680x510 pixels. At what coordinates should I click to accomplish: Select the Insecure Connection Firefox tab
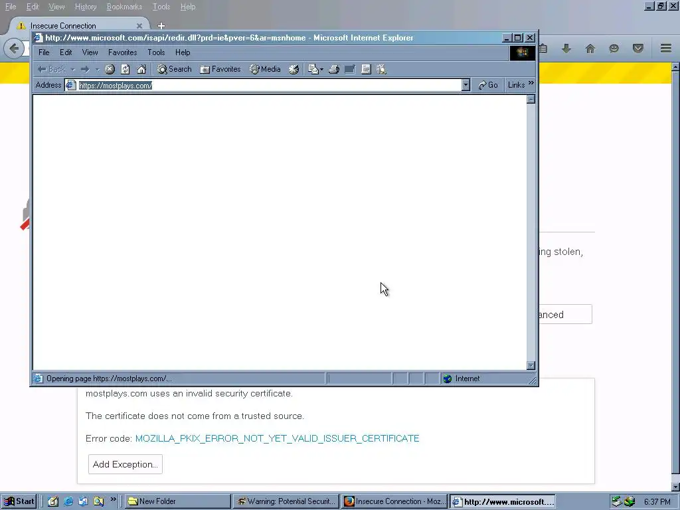(78, 26)
